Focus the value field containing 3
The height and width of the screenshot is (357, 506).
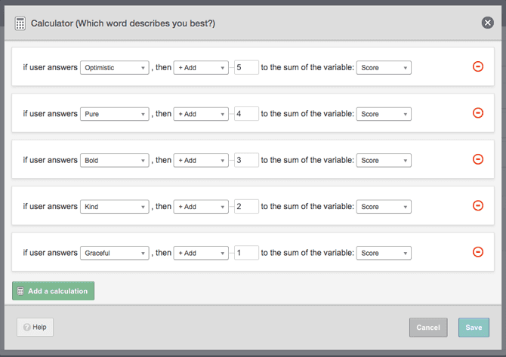click(246, 160)
